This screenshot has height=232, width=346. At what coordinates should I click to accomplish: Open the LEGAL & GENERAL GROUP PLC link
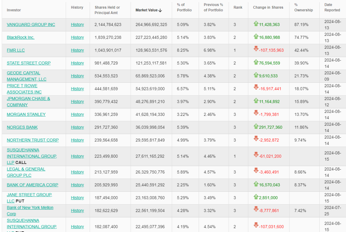click(26, 172)
